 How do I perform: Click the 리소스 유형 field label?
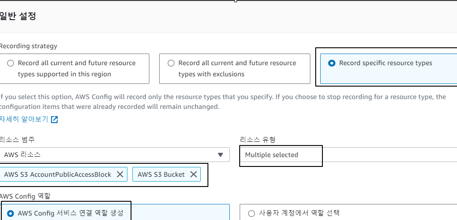[258, 140]
